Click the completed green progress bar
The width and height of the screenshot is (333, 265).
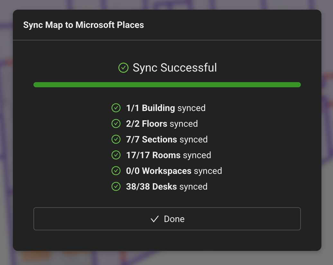(x=167, y=84)
